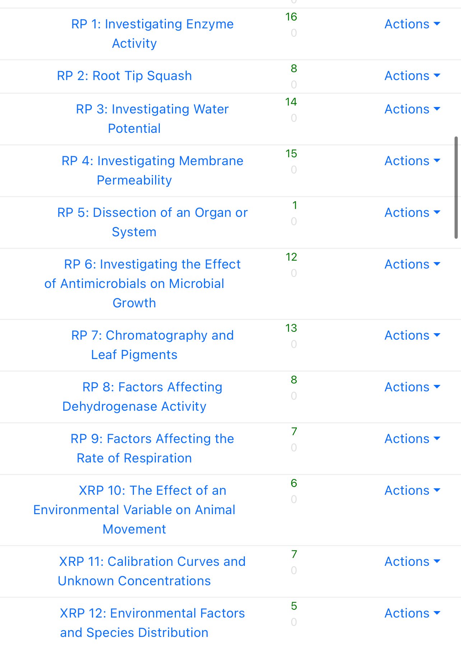Expand Actions menu for RP 3 Water Potential

coord(412,109)
